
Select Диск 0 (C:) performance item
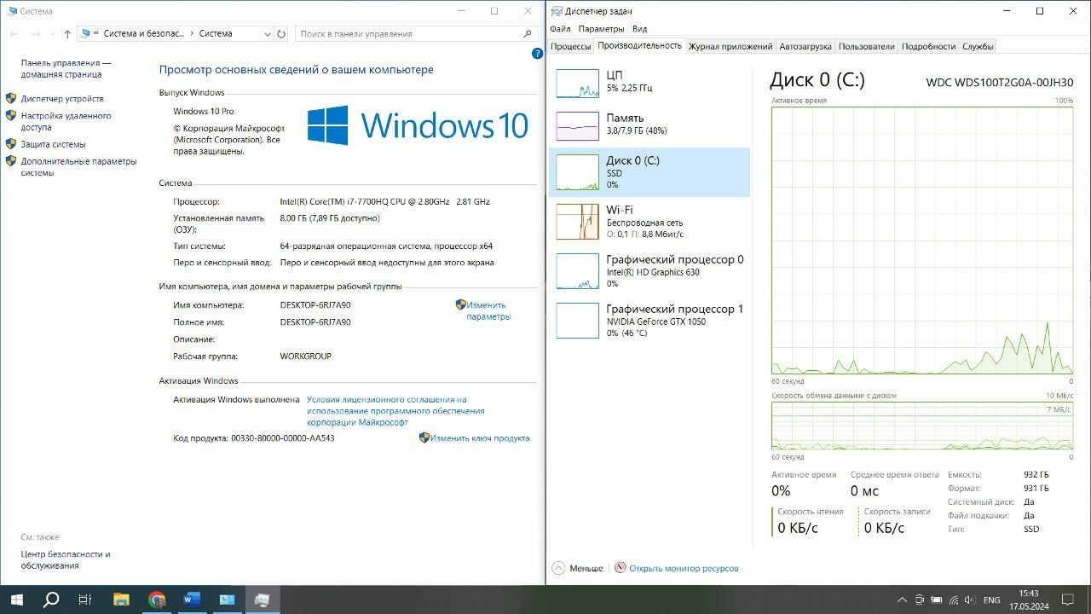pos(650,172)
